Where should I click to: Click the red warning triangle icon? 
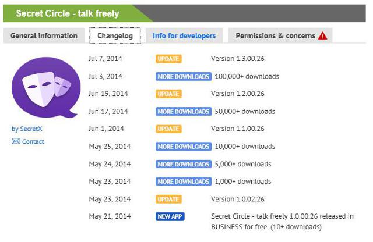pos(322,36)
